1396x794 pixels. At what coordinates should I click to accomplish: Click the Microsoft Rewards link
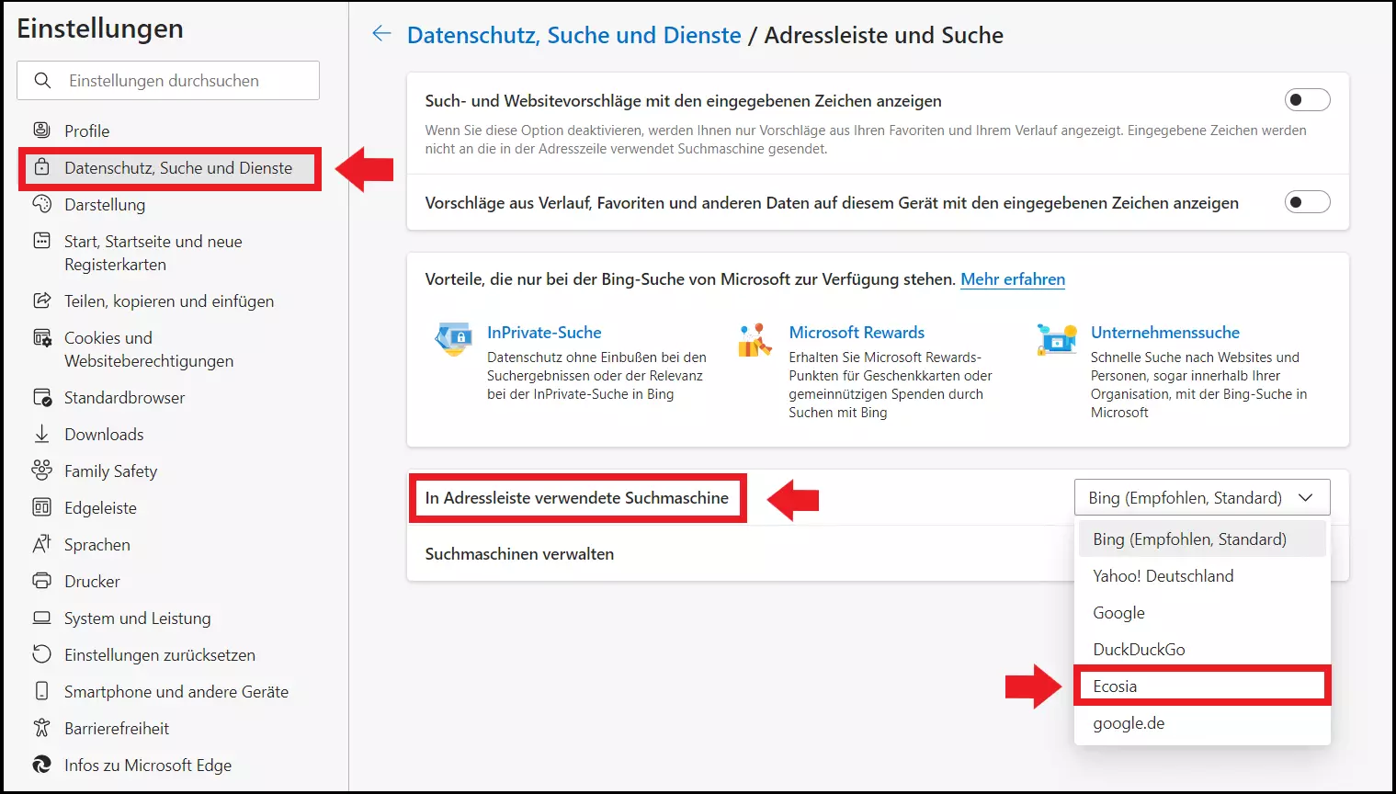pyautogui.click(x=857, y=333)
